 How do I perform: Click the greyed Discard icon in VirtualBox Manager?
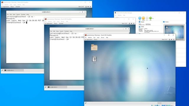(x=147, y=18)
